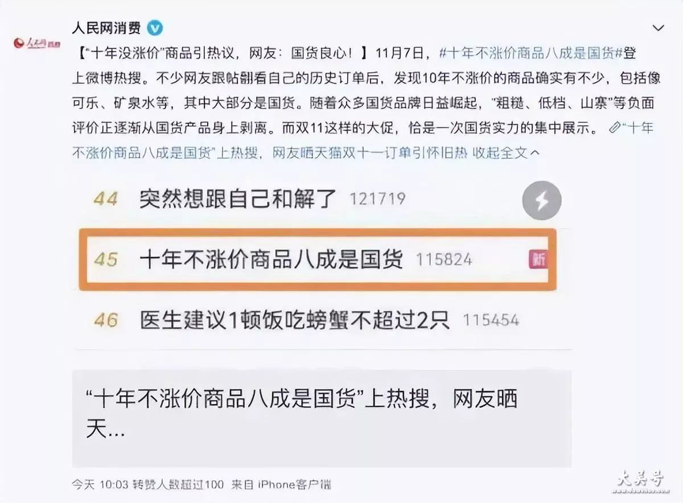Click the rank number 45

click(105, 260)
